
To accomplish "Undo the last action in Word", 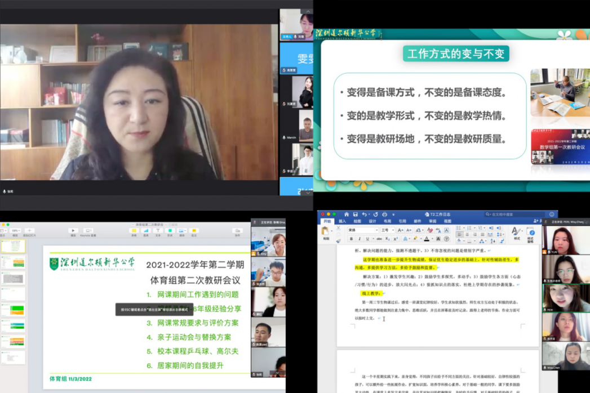I will [x=364, y=214].
